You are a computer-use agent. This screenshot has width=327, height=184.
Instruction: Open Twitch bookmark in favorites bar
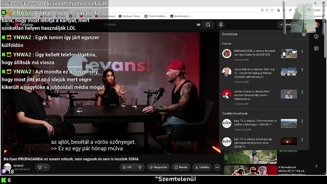point(61,16)
